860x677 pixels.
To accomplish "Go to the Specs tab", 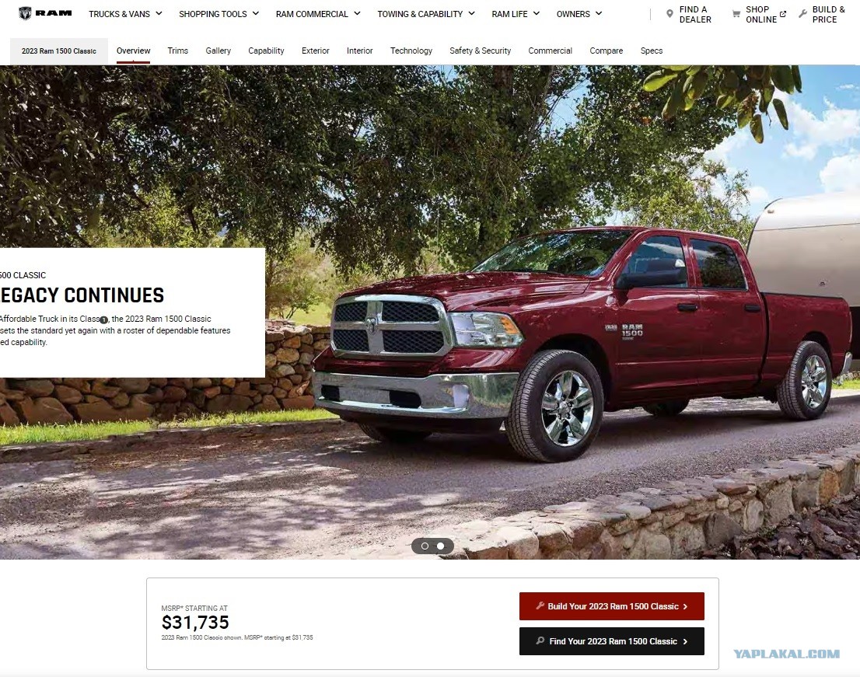I will (652, 51).
